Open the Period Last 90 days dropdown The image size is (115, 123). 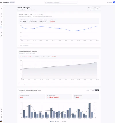click(x=96, y=8)
